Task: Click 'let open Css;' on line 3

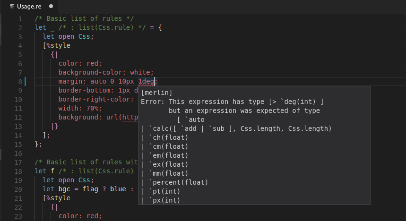Action: (x=68, y=36)
